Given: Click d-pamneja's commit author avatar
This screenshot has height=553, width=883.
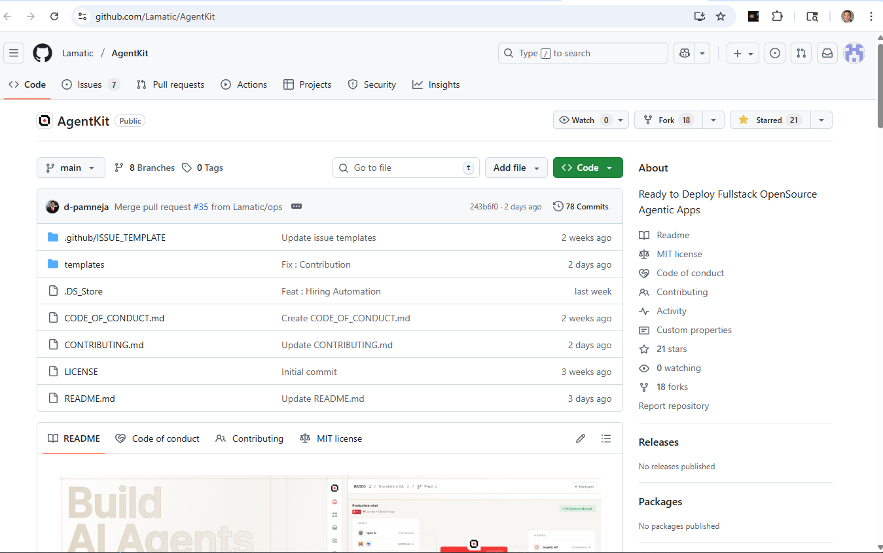Looking at the screenshot, I should click(x=52, y=206).
